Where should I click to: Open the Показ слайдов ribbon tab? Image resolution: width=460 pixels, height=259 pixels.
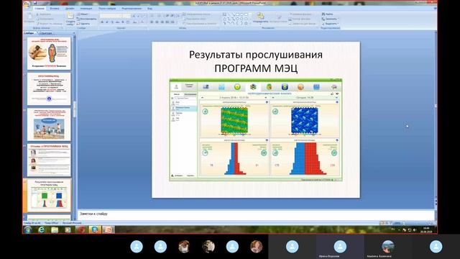tap(107, 9)
